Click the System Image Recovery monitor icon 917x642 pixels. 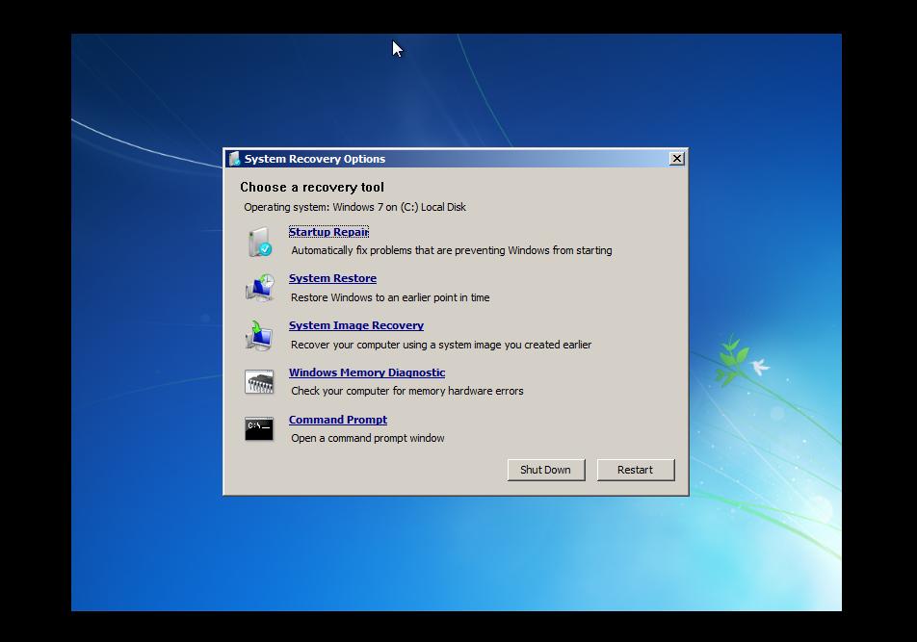[259, 335]
